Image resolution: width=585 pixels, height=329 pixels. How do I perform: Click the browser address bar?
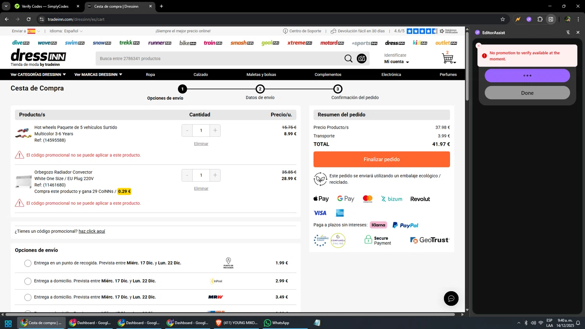pyautogui.click(x=269, y=19)
